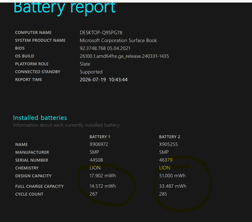Click full charge capacity 14.572 mWh

[103, 186]
